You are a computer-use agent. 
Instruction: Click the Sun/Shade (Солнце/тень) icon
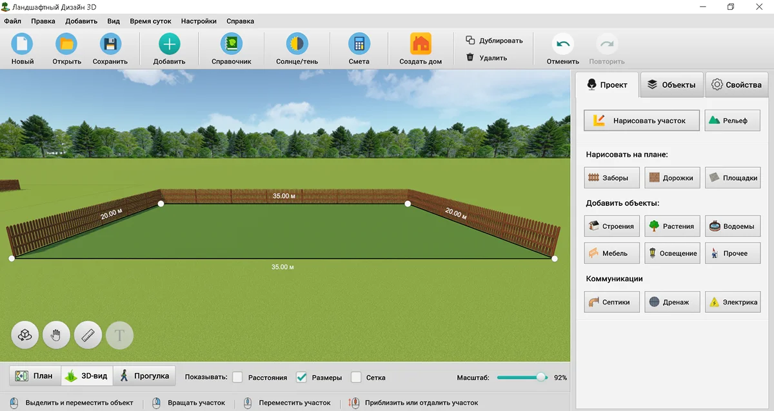(297, 45)
